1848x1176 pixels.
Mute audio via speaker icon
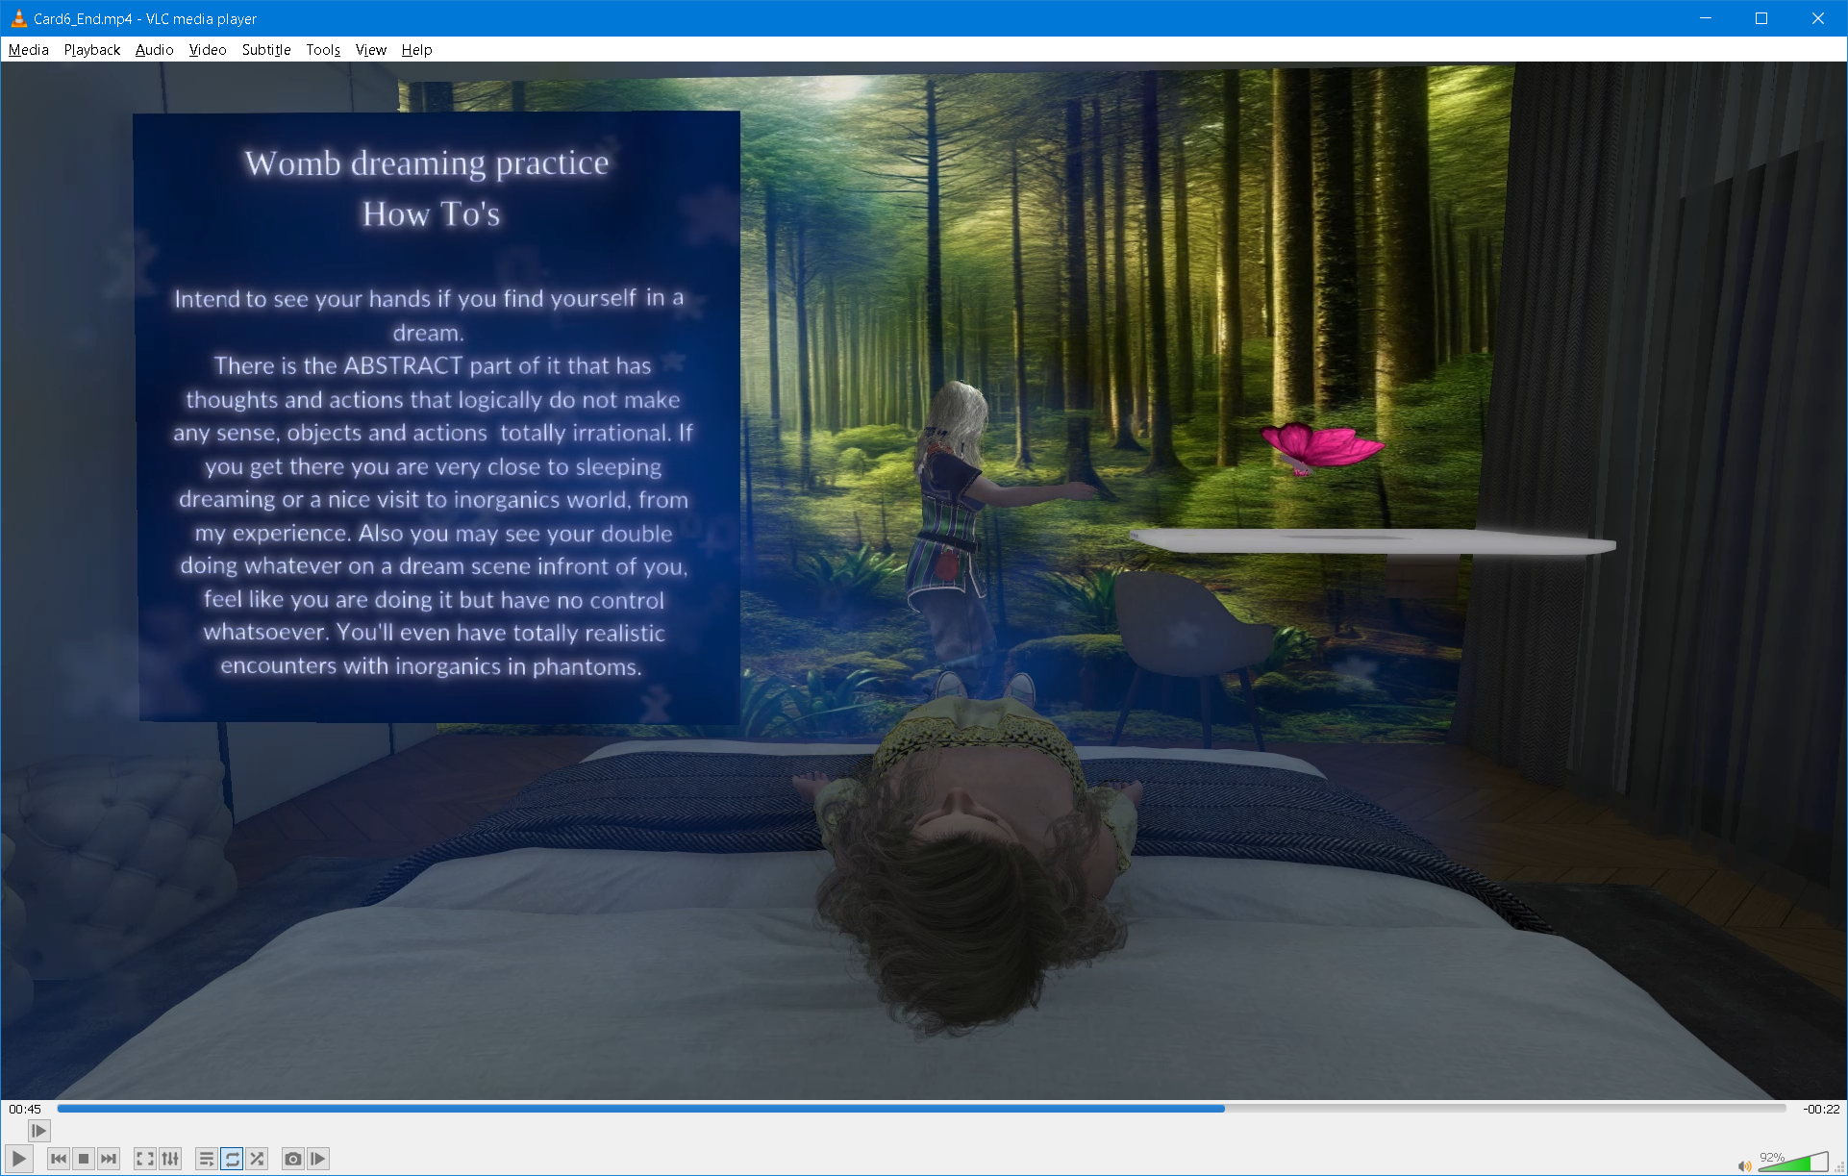pyautogui.click(x=1743, y=1165)
